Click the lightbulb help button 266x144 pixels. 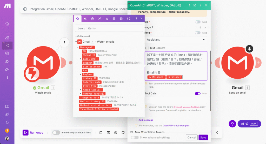click(x=232, y=124)
